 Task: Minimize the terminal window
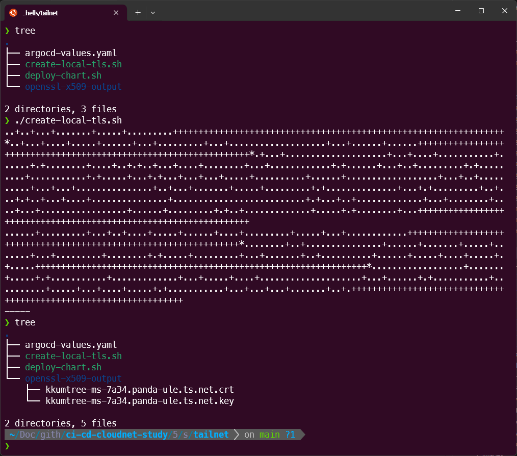[x=458, y=11]
